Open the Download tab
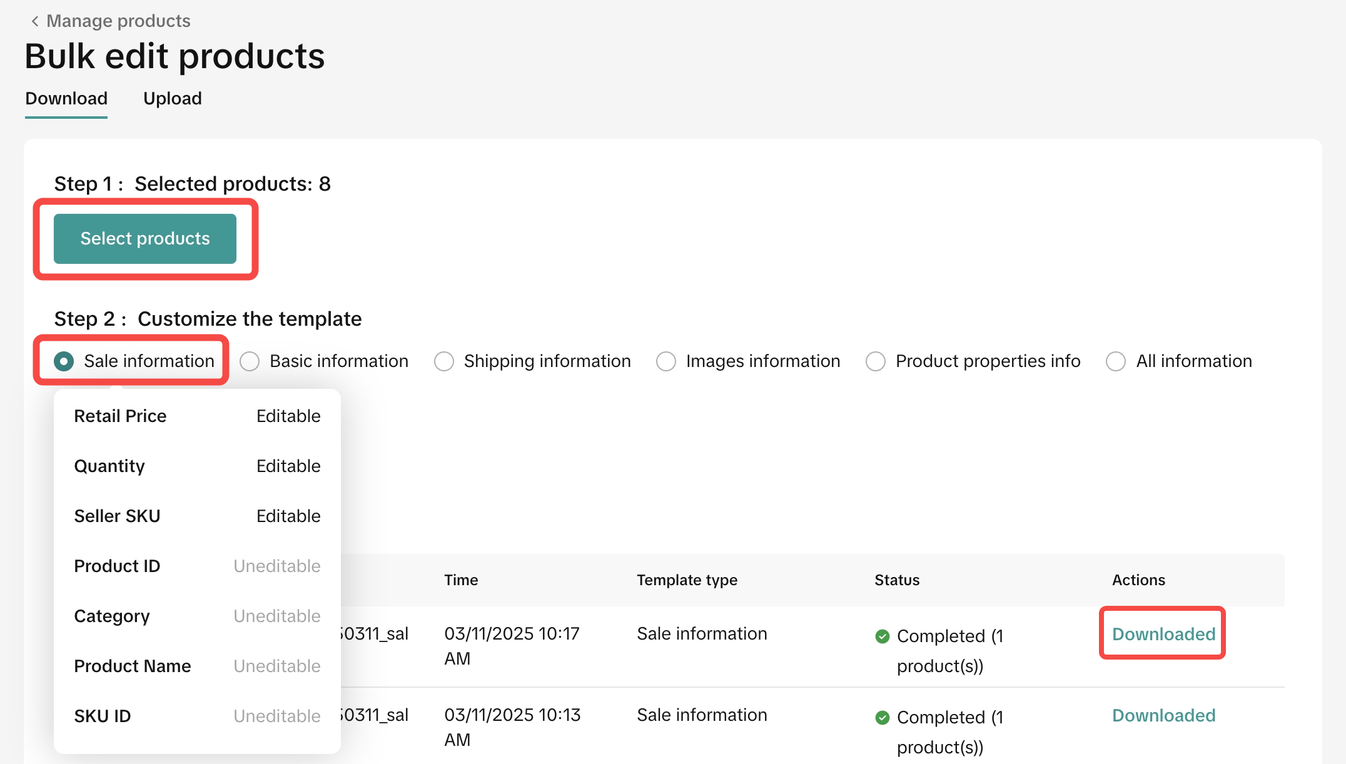This screenshot has height=764, width=1346. (x=66, y=99)
